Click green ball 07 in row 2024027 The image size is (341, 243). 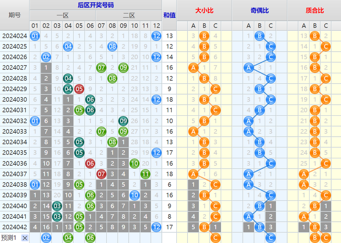click(x=101, y=67)
